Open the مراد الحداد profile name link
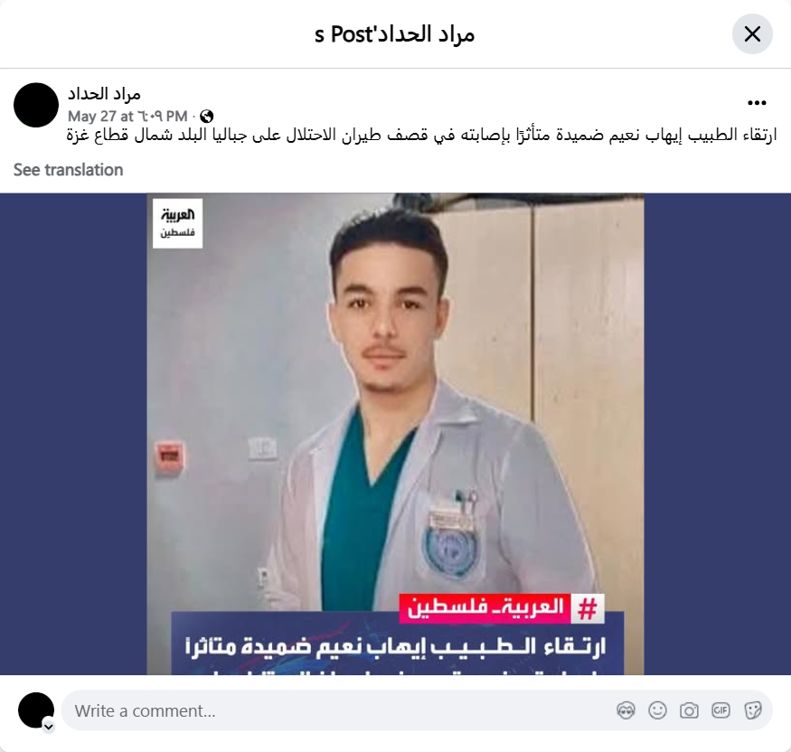The height and width of the screenshot is (752, 791). (x=105, y=94)
